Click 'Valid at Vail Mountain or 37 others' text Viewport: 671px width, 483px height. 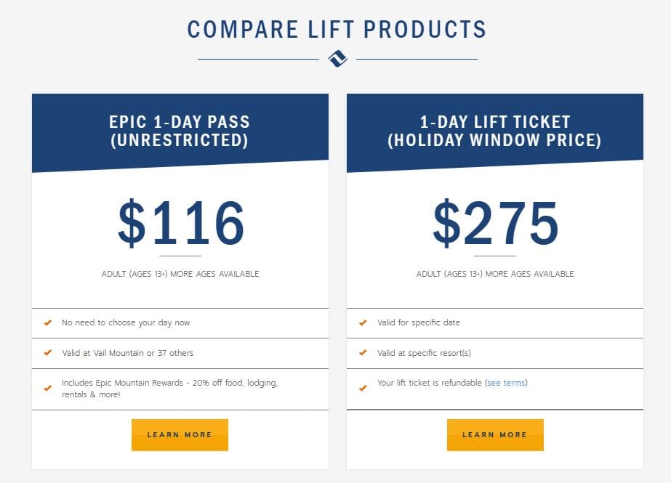pyautogui.click(x=127, y=353)
